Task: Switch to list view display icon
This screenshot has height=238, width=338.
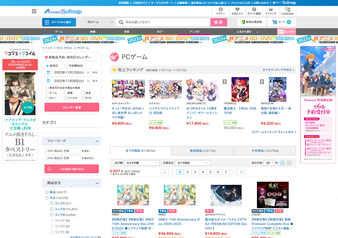Action: [289, 163]
